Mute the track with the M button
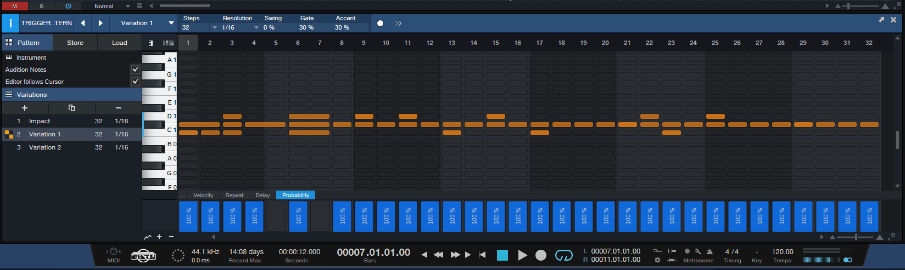This screenshot has height=270, width=905. click(x=14, y=6)
